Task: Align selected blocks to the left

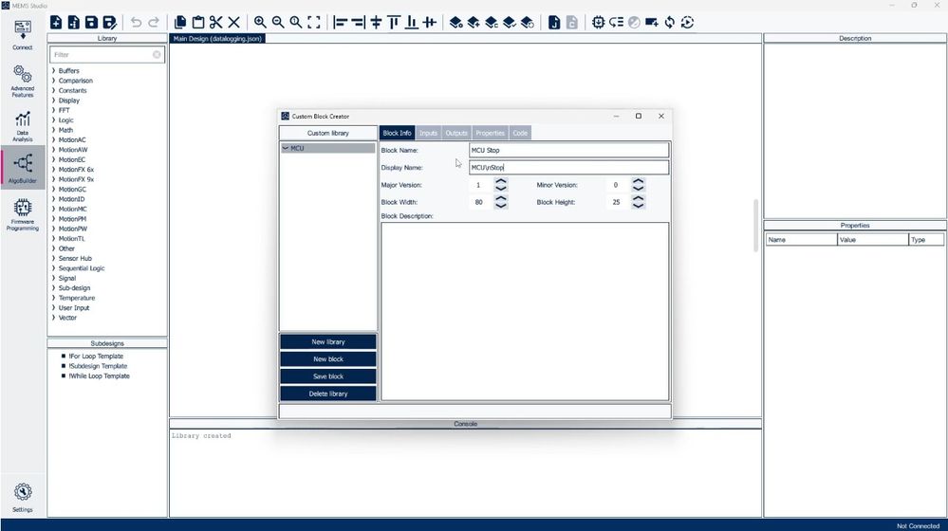Action: coord(341,23)
